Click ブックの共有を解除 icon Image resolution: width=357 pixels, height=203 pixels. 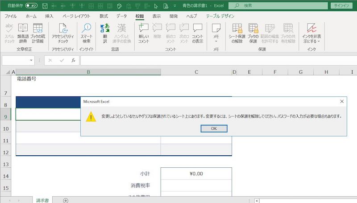click(x=288, y=33)
